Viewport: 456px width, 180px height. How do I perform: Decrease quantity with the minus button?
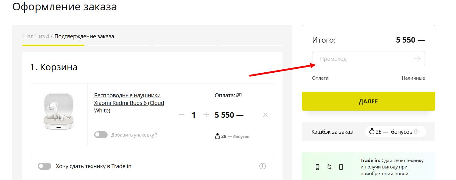(x=182, y=115)
